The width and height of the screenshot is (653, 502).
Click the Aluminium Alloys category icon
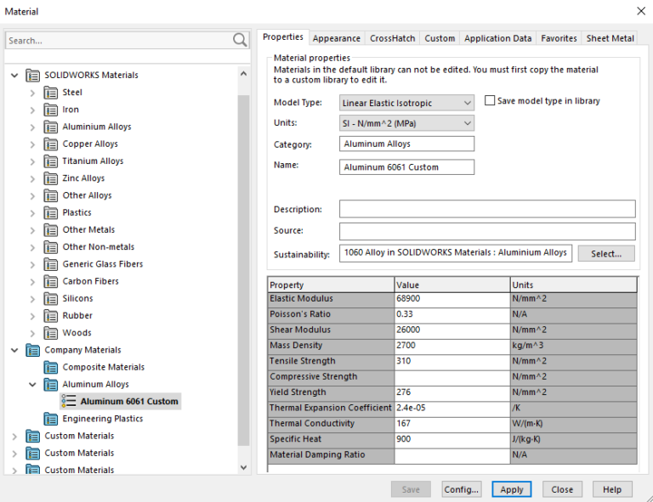51,127
